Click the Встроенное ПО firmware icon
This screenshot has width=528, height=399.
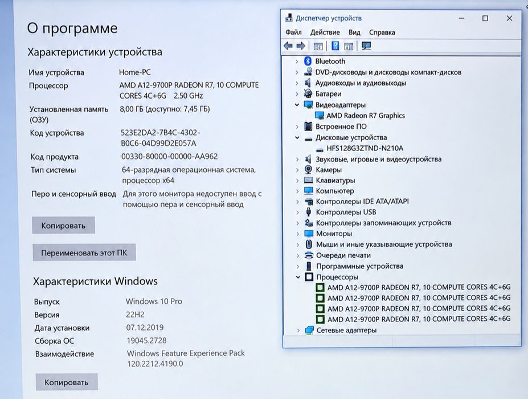point(308,127)
